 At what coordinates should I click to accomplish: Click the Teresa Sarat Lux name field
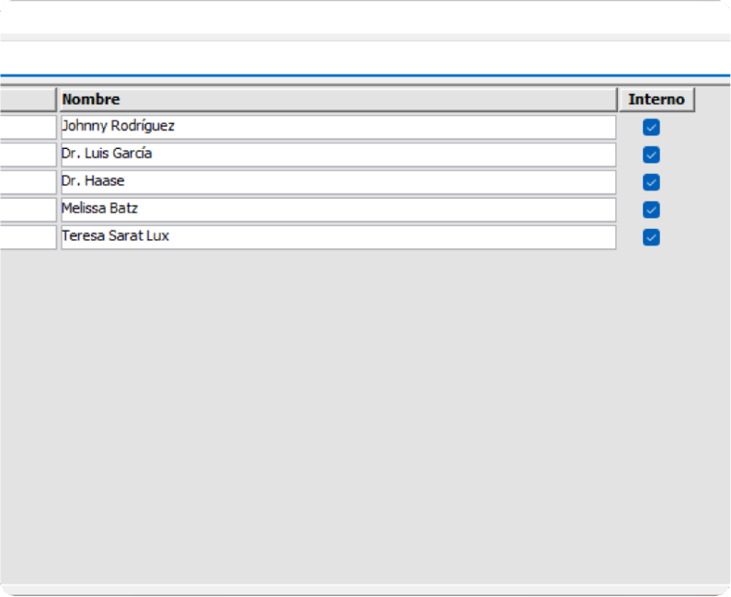(337, 237)
